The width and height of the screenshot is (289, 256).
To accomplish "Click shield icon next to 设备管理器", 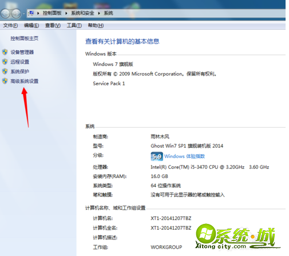I will 5,52.
